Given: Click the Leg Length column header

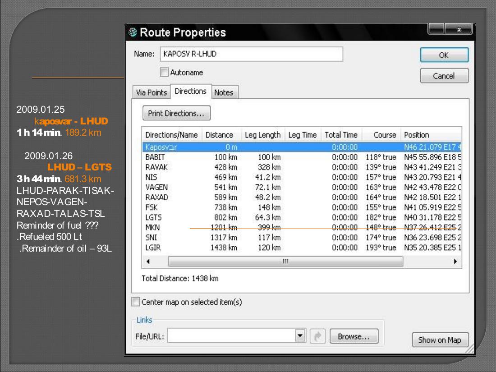Looking at the screenshot, I should 263,135.
